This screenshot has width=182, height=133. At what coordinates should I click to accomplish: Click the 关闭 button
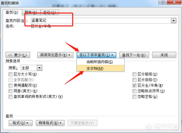[x=164, y=55]
